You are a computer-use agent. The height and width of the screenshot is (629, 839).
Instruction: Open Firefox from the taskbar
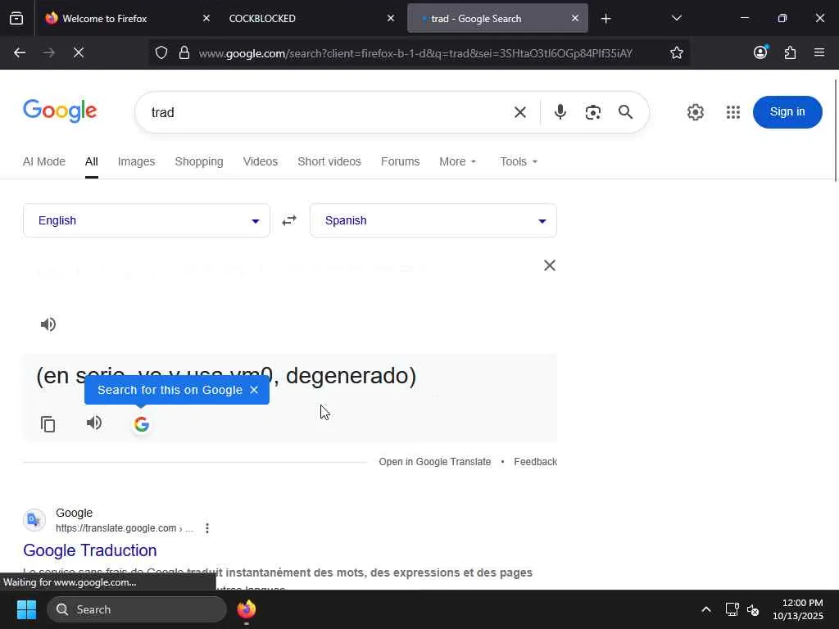tap(246, 609)
